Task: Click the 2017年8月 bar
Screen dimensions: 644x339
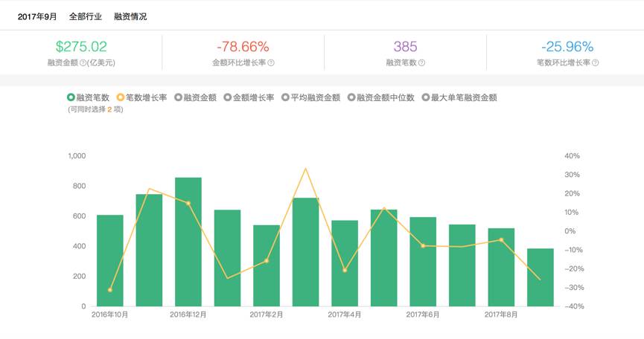Action: (501, 268)
